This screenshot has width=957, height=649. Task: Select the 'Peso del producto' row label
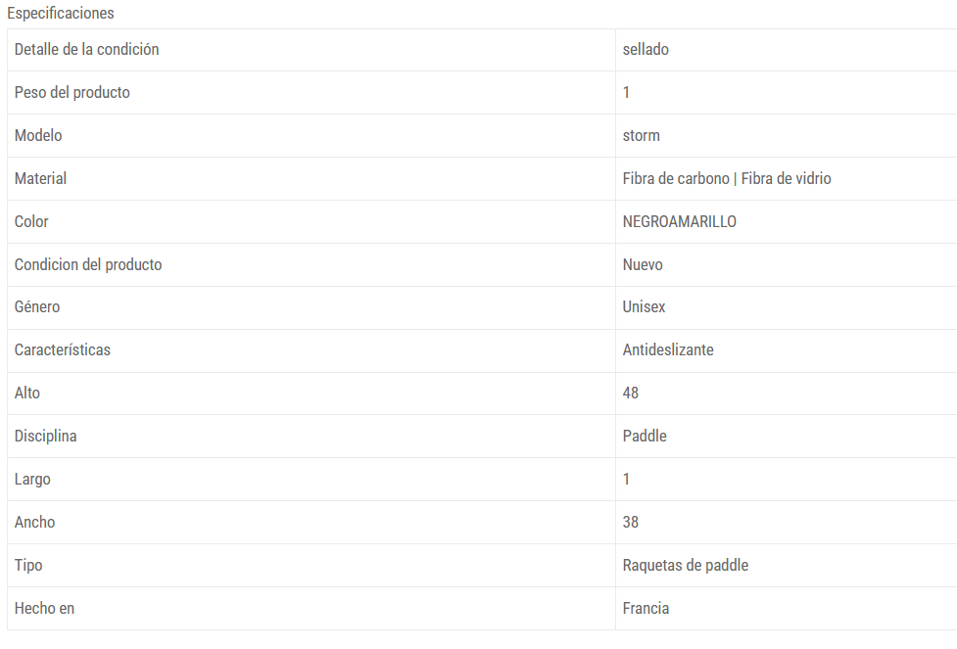[x=72, y=93]
